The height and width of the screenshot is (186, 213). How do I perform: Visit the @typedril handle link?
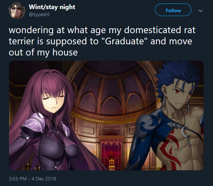[39, 14]
